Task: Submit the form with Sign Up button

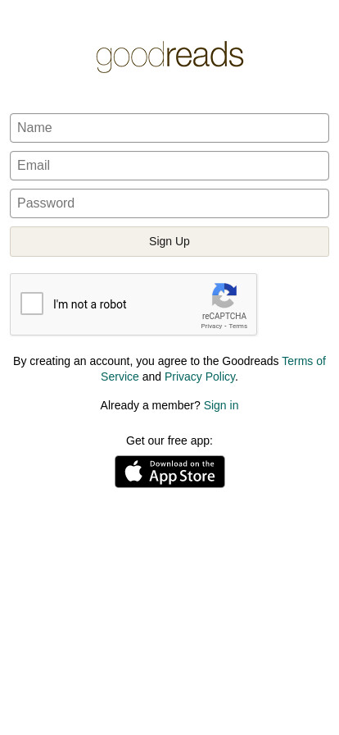Action: (169, 241)
